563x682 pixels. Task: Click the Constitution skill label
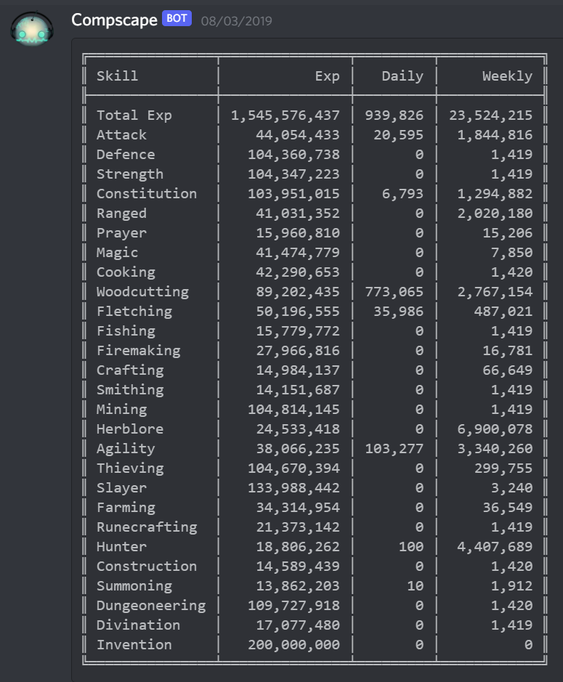146,193
